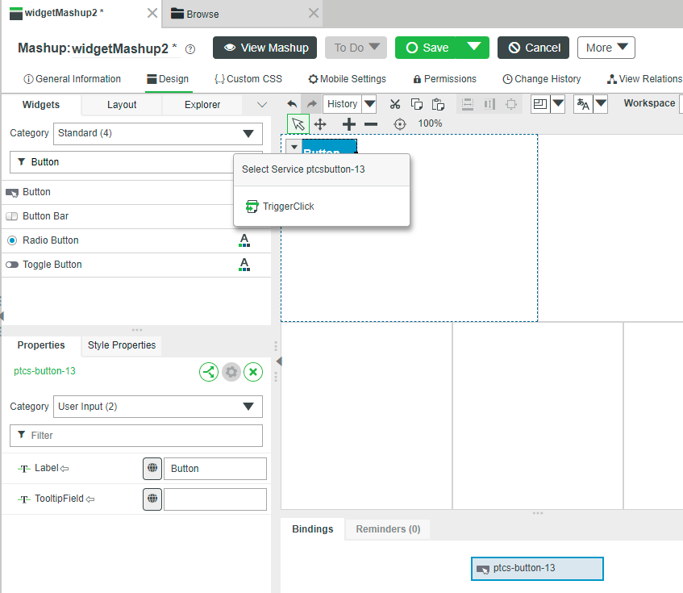The image size is (683, 593).
Task: Open the widget Category Standard (4) dropdown
Action: point(158,133)
